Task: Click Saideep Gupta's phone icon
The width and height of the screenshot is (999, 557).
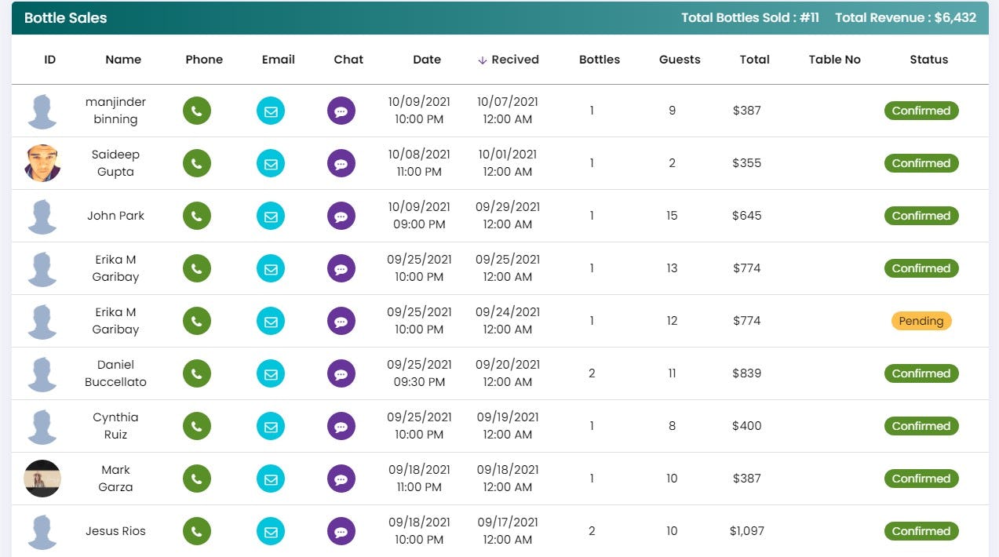Action: pos(196,163)
